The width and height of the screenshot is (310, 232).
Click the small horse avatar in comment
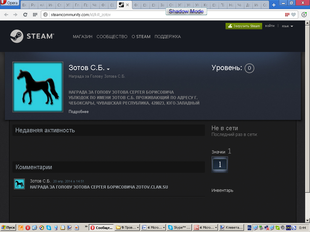[19, 184]
